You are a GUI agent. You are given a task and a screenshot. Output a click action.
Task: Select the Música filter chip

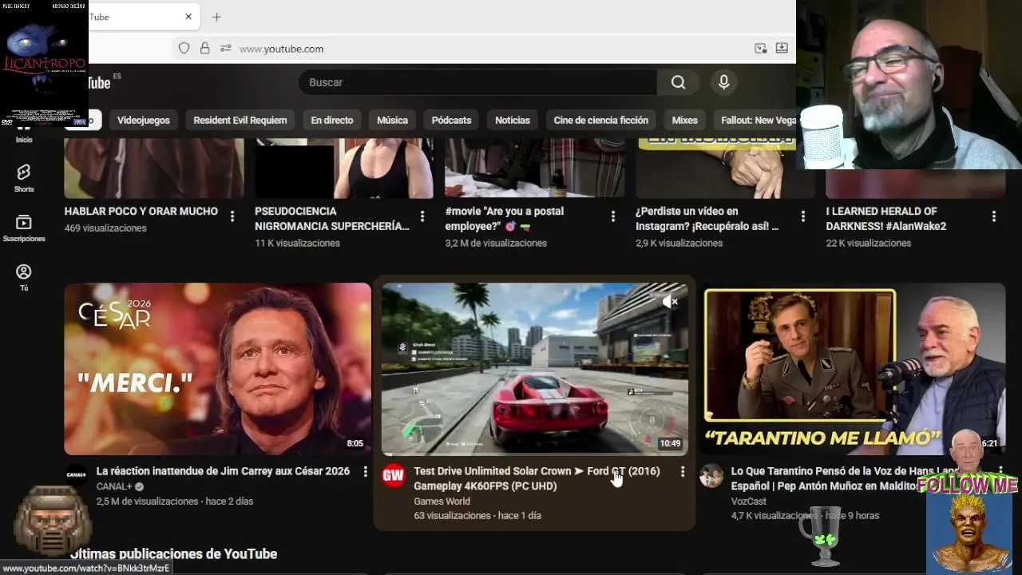pos(392,120)
